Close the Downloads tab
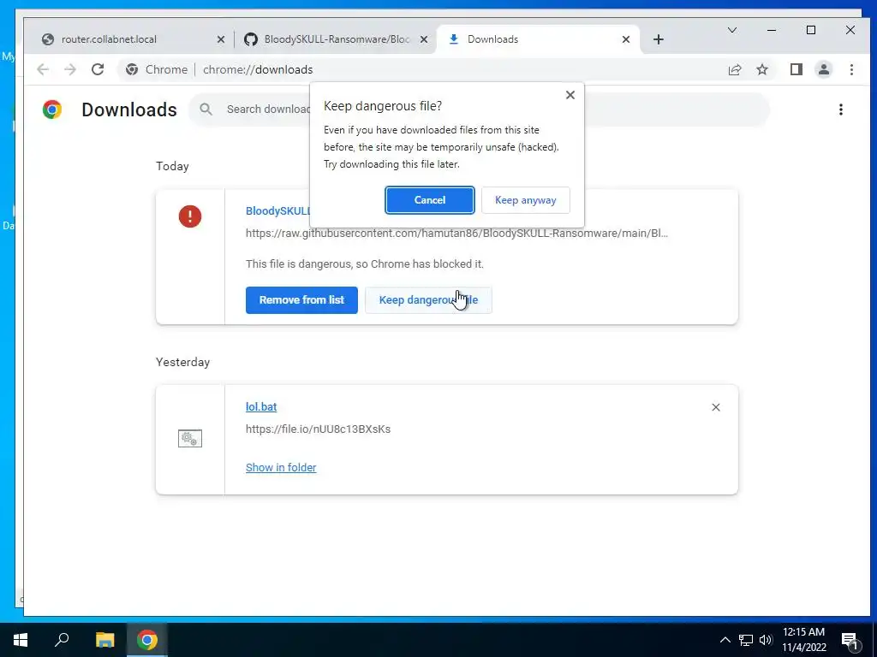Viewport: 877px width, 657px height. point(626,39)
